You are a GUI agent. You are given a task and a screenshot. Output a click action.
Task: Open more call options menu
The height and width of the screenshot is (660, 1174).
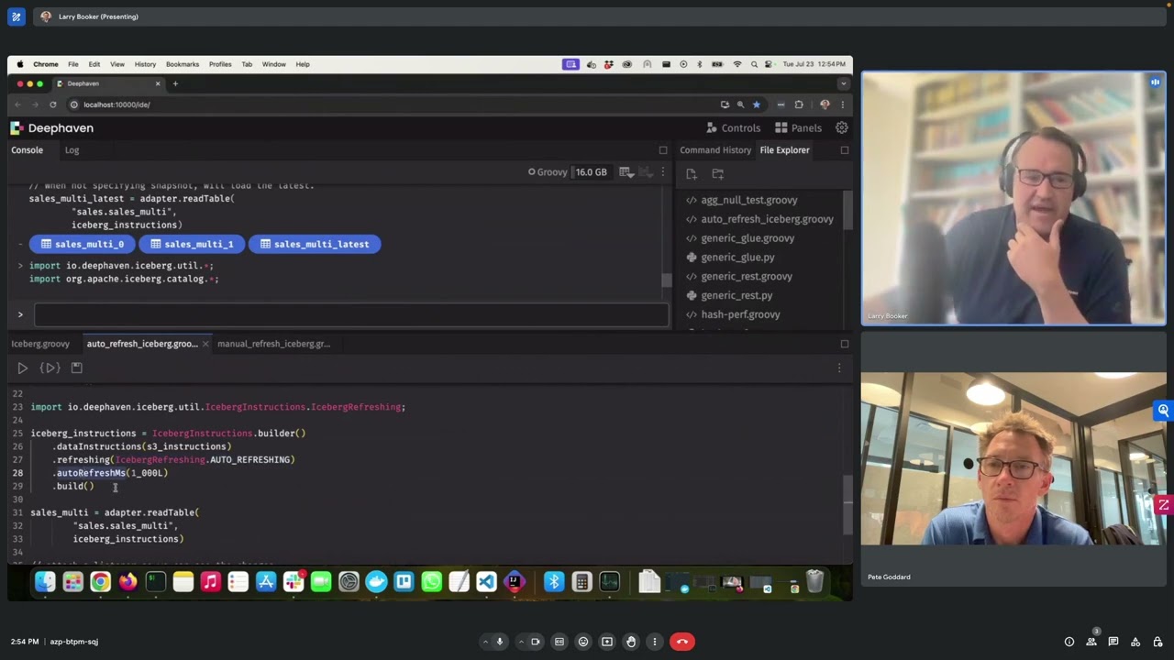click(x=654, y=642)
